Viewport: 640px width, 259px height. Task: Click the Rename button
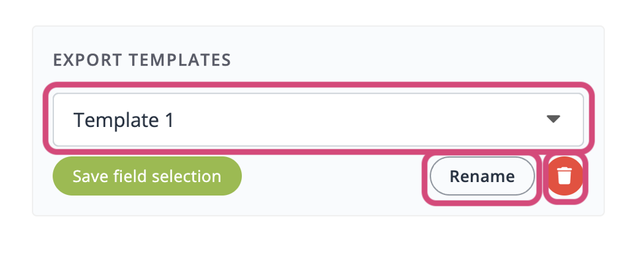point(482,176)
